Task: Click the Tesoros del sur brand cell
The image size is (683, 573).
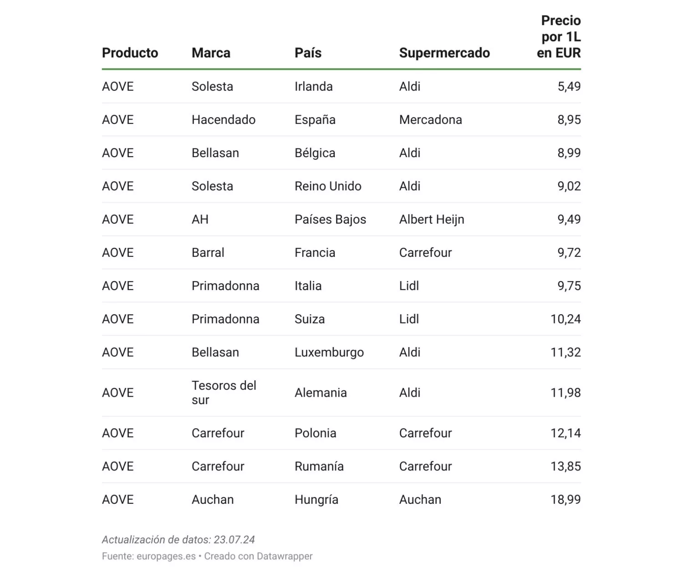Action: [x=224, y=393]
